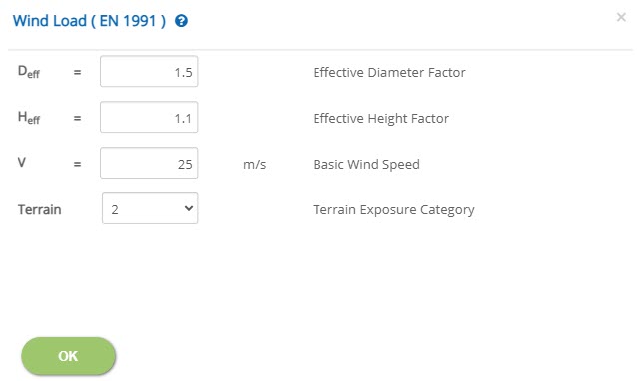The height and width of the screenshot is (381, 637).
Task: Confirm settings with the OK button
Action: click(68, 356)
